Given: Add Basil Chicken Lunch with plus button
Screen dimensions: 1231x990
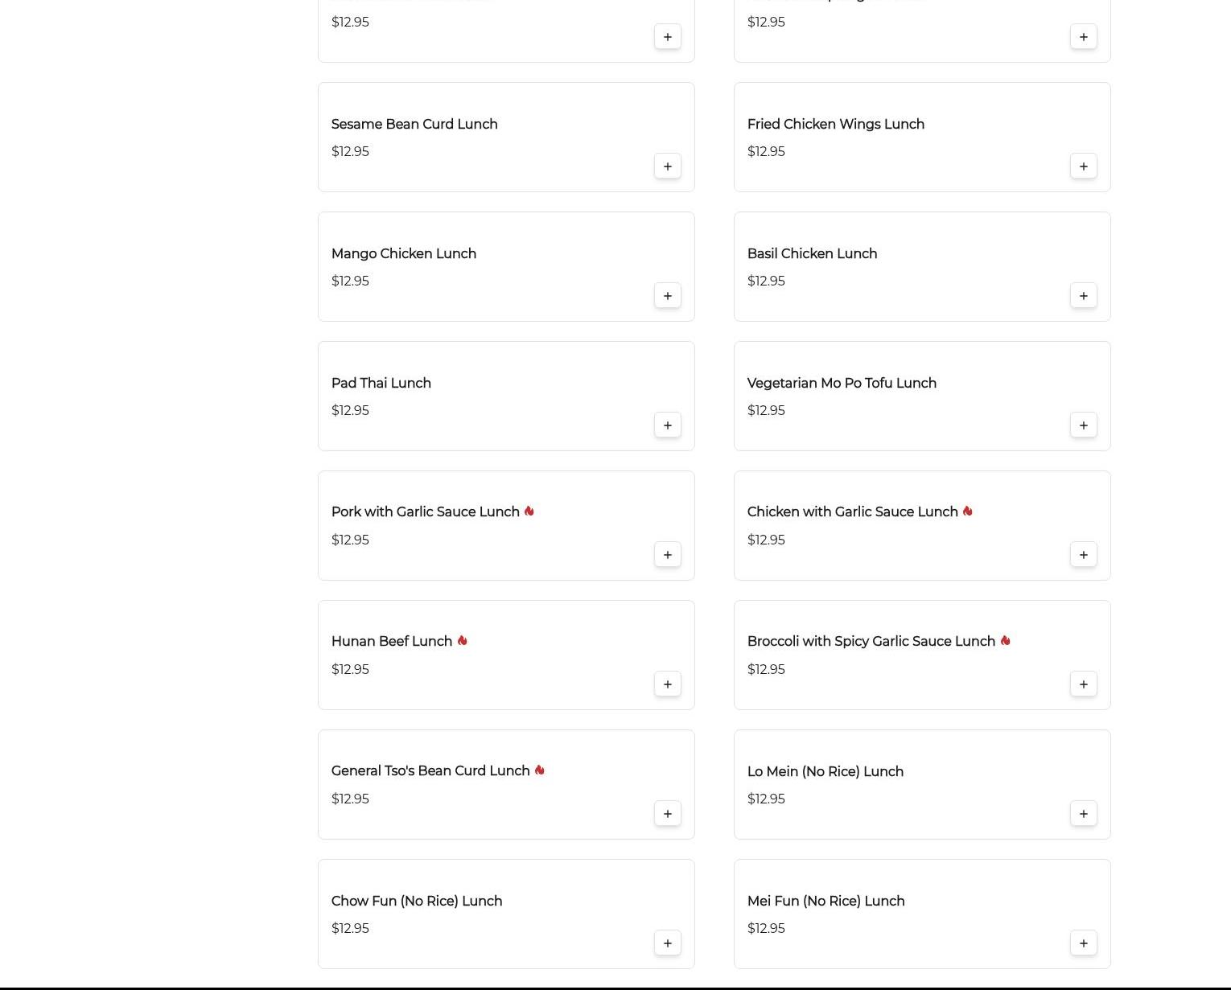Looking at the screenshot, I should [x=1084, y=296].
